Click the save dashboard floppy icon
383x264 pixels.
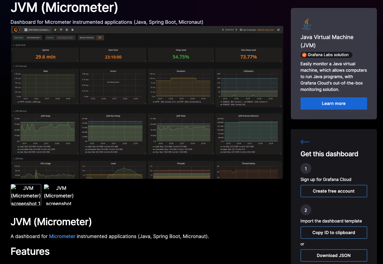click(67, 30)
